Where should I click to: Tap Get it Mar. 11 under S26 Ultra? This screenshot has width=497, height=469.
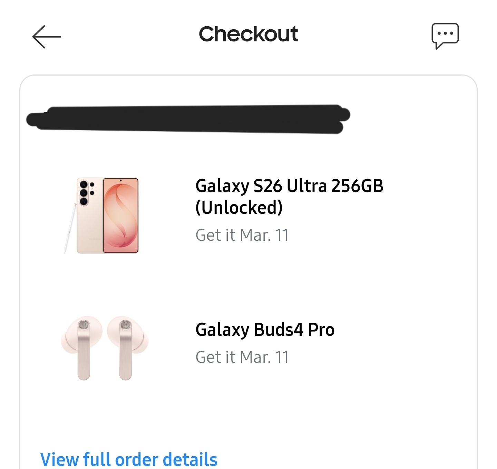(x=242, y=235)
